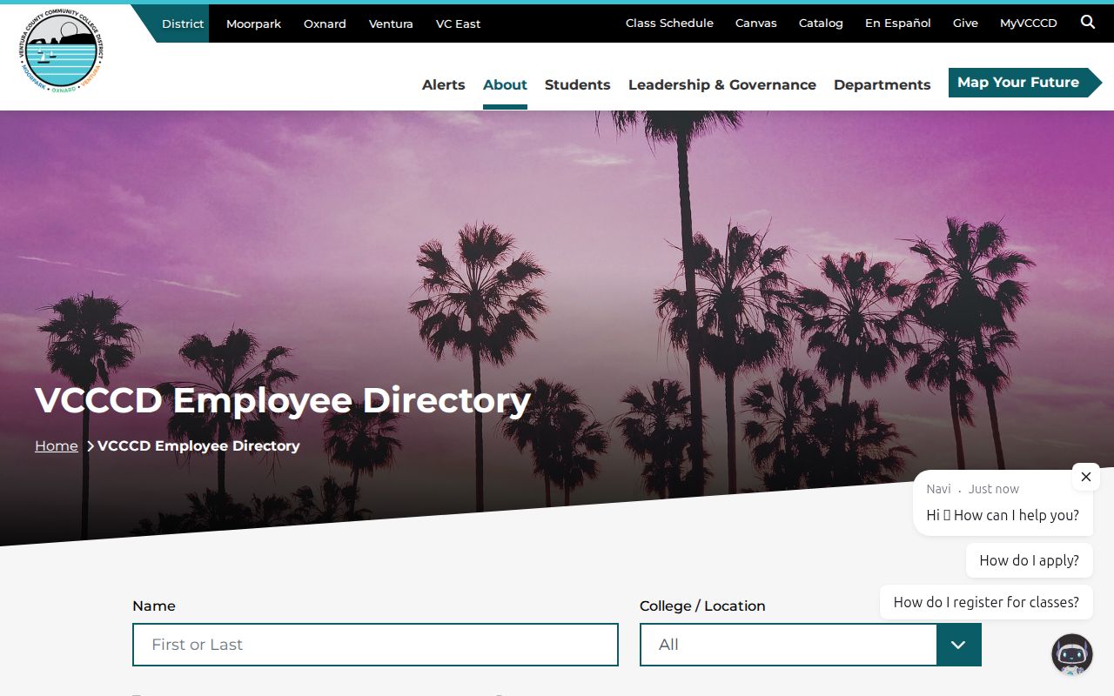Screen dimensions: 1114x696
Task: Click the VCCCD district logo
Action: pyautogui.click(x=60, y=52)
